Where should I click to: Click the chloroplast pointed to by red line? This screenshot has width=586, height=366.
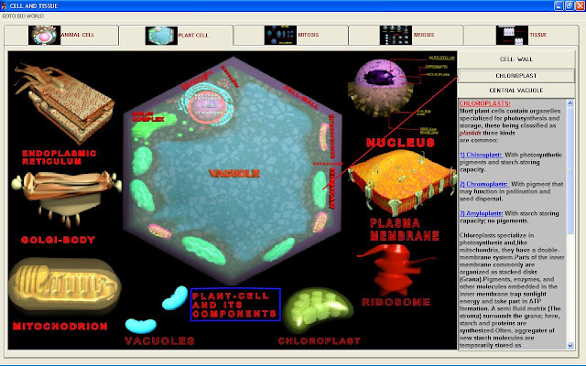point(320,189)
